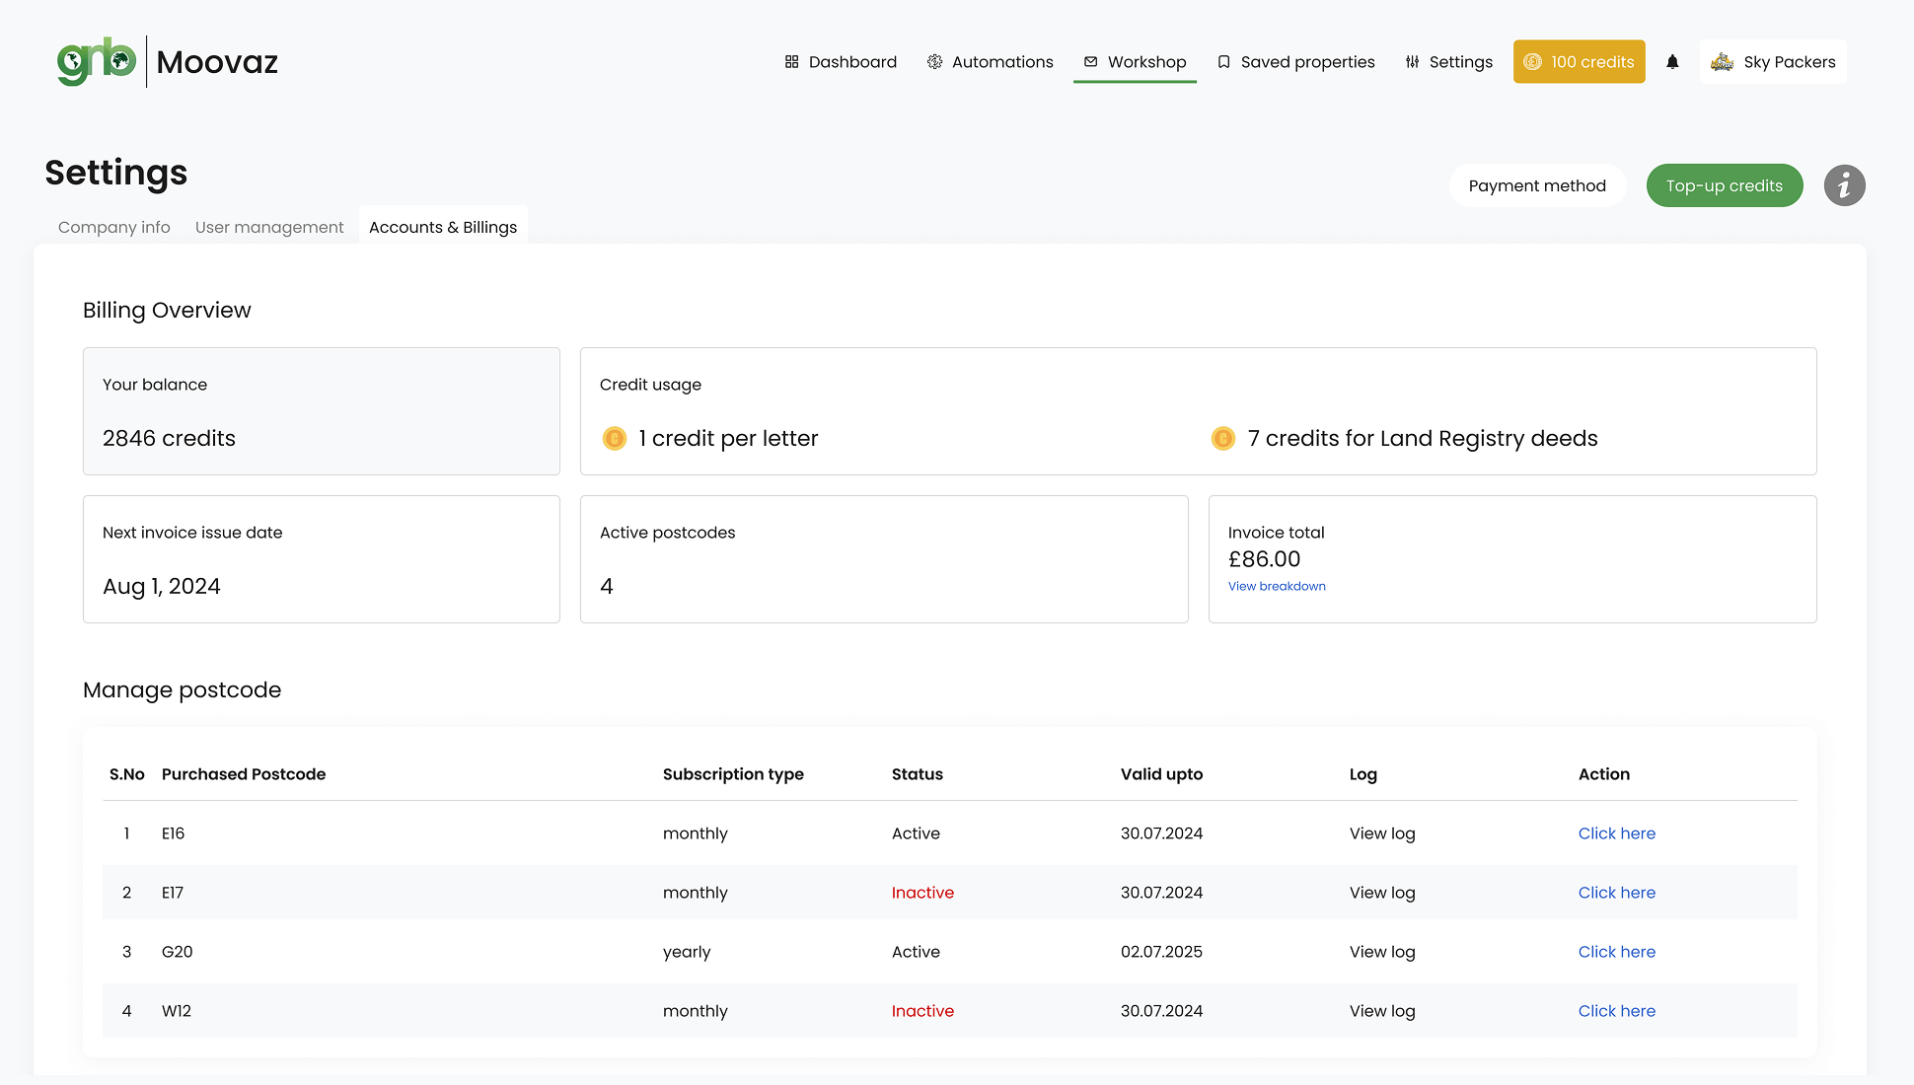Select the Accounts & Billings tab

443,227
